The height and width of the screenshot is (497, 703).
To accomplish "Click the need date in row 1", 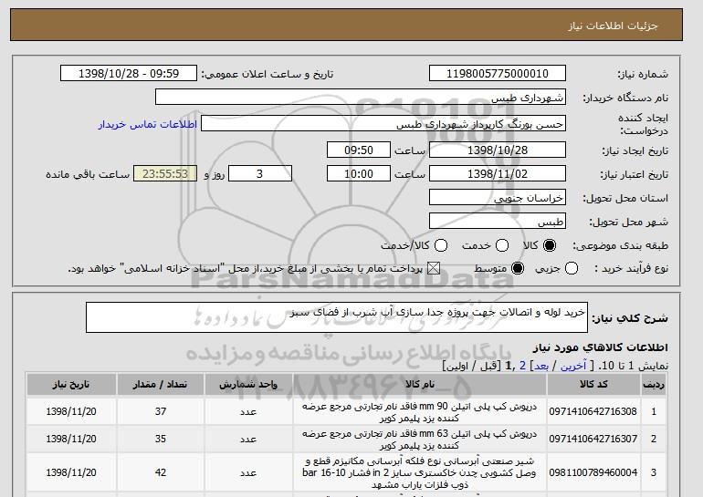I will [71, 411].
